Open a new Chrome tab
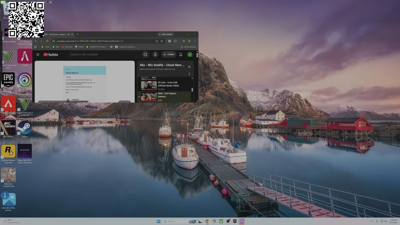 click(x=78, y=34)
